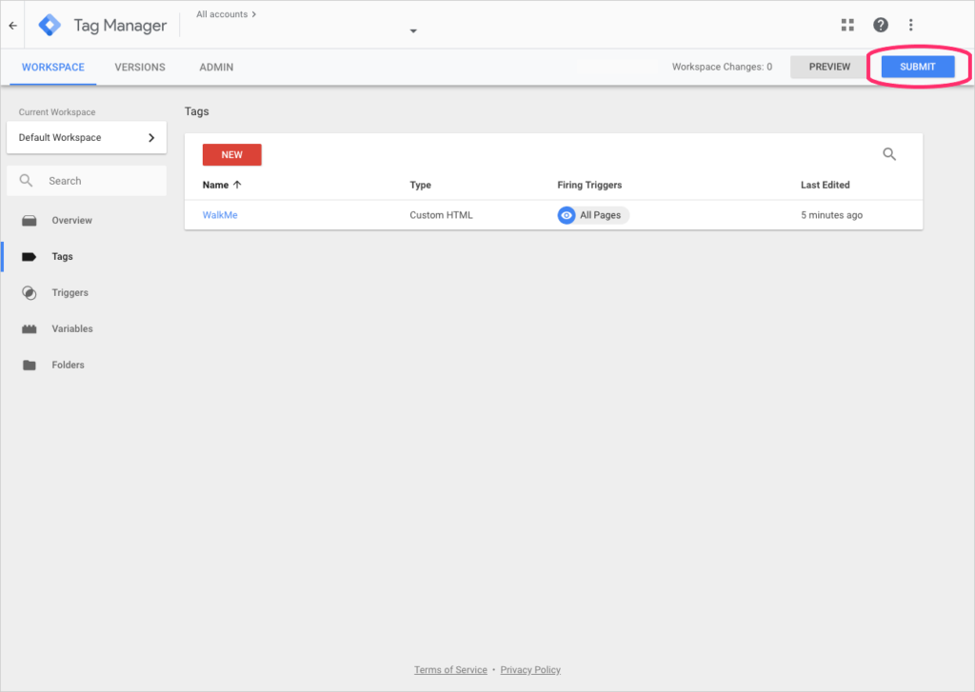This screenshot has width=975, height=692.
Task: Select the Tags icon in sidebar
Action: tap(30, 256)
